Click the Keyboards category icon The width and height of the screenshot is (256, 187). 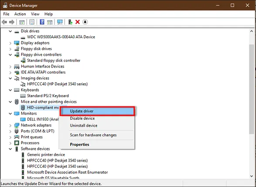pyautogui.click(x=17, y=90)
